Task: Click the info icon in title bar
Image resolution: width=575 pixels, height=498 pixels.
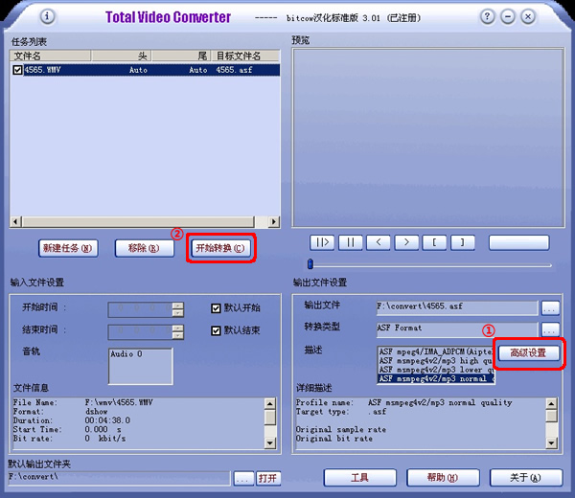Action: (x=48, y=16)
